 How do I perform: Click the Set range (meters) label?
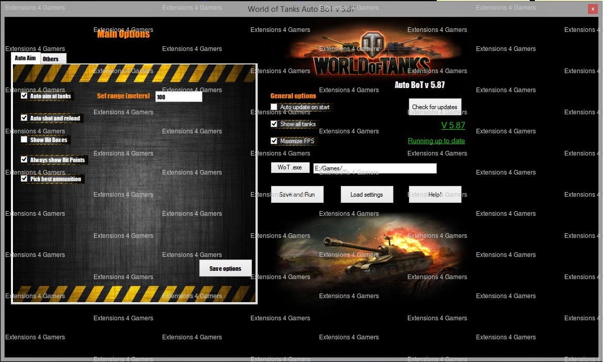point(123,96)
